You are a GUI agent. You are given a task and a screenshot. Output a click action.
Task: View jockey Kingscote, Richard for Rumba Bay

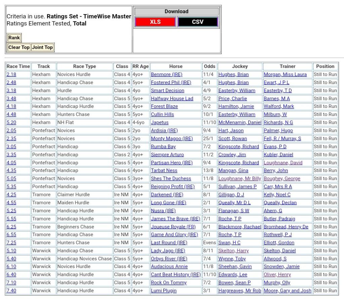[239, 147]
